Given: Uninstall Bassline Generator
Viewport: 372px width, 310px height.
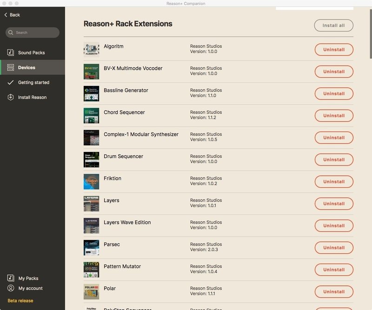Looking at the screenshot, I should (x=334, y=94).
